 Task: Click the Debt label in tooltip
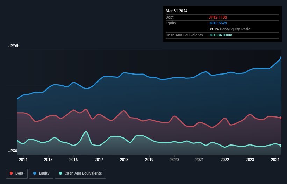(170, 17)
